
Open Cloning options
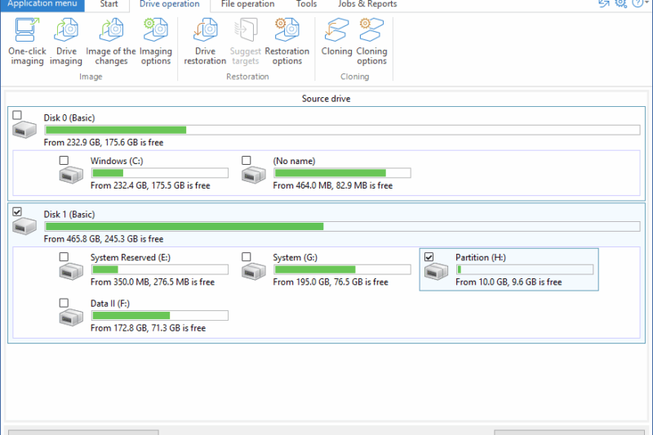click(x=371, y=42)
